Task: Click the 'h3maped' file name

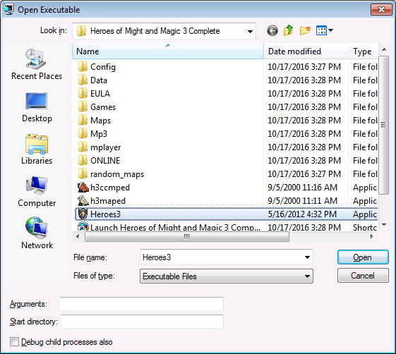Action: point(108,201)
